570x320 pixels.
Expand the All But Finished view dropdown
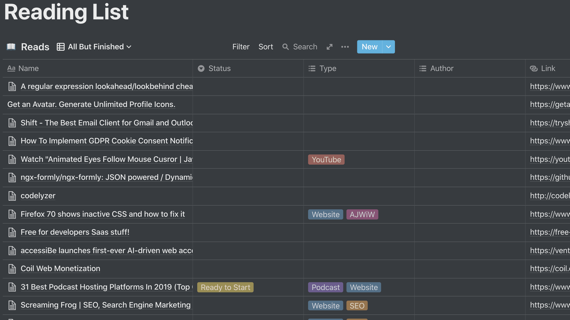[129, 47]
